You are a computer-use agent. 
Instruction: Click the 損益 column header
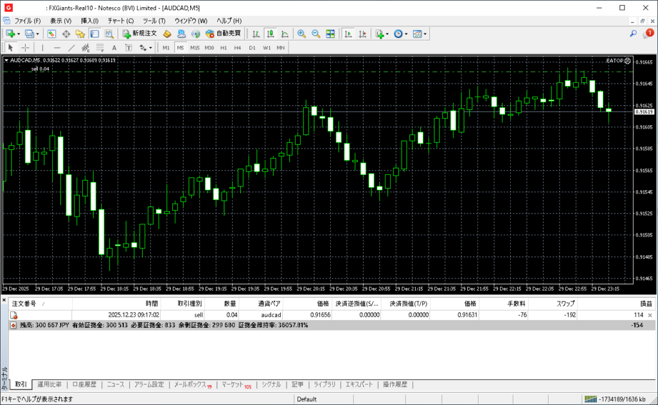point(645,303)
